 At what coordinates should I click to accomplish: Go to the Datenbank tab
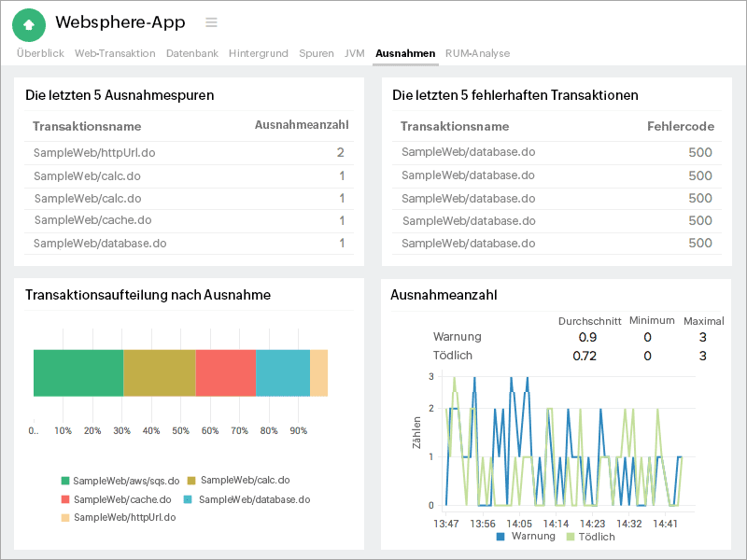pyautogui.click(x=192, y=53)
